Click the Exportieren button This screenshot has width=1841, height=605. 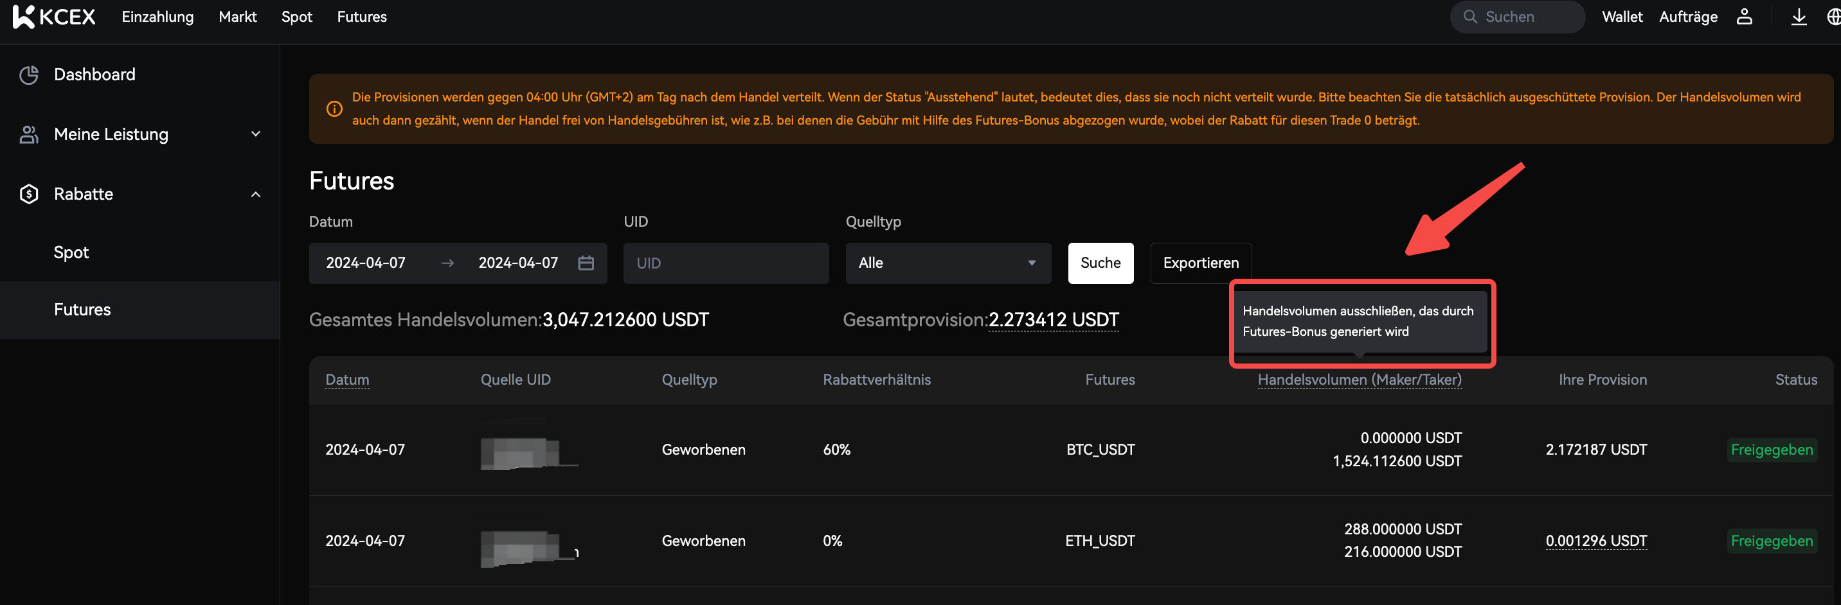tap(1200, 263)
